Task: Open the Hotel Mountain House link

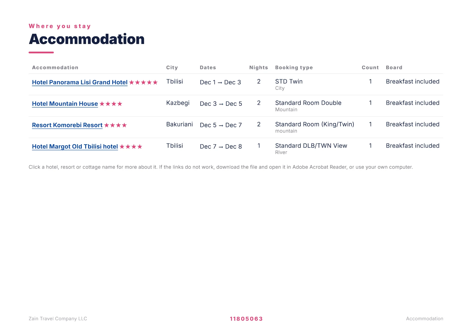Action: pyautogui.click(x=65, y=104)
